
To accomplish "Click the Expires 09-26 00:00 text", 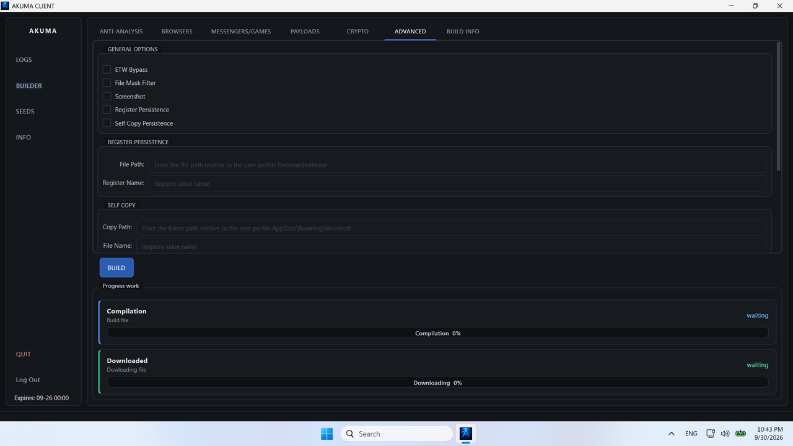I will coord(42,398).
